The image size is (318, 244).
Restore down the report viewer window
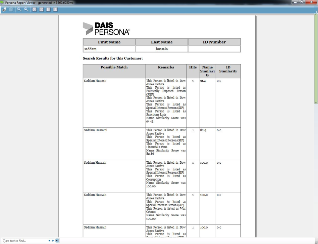coord(301,3)
